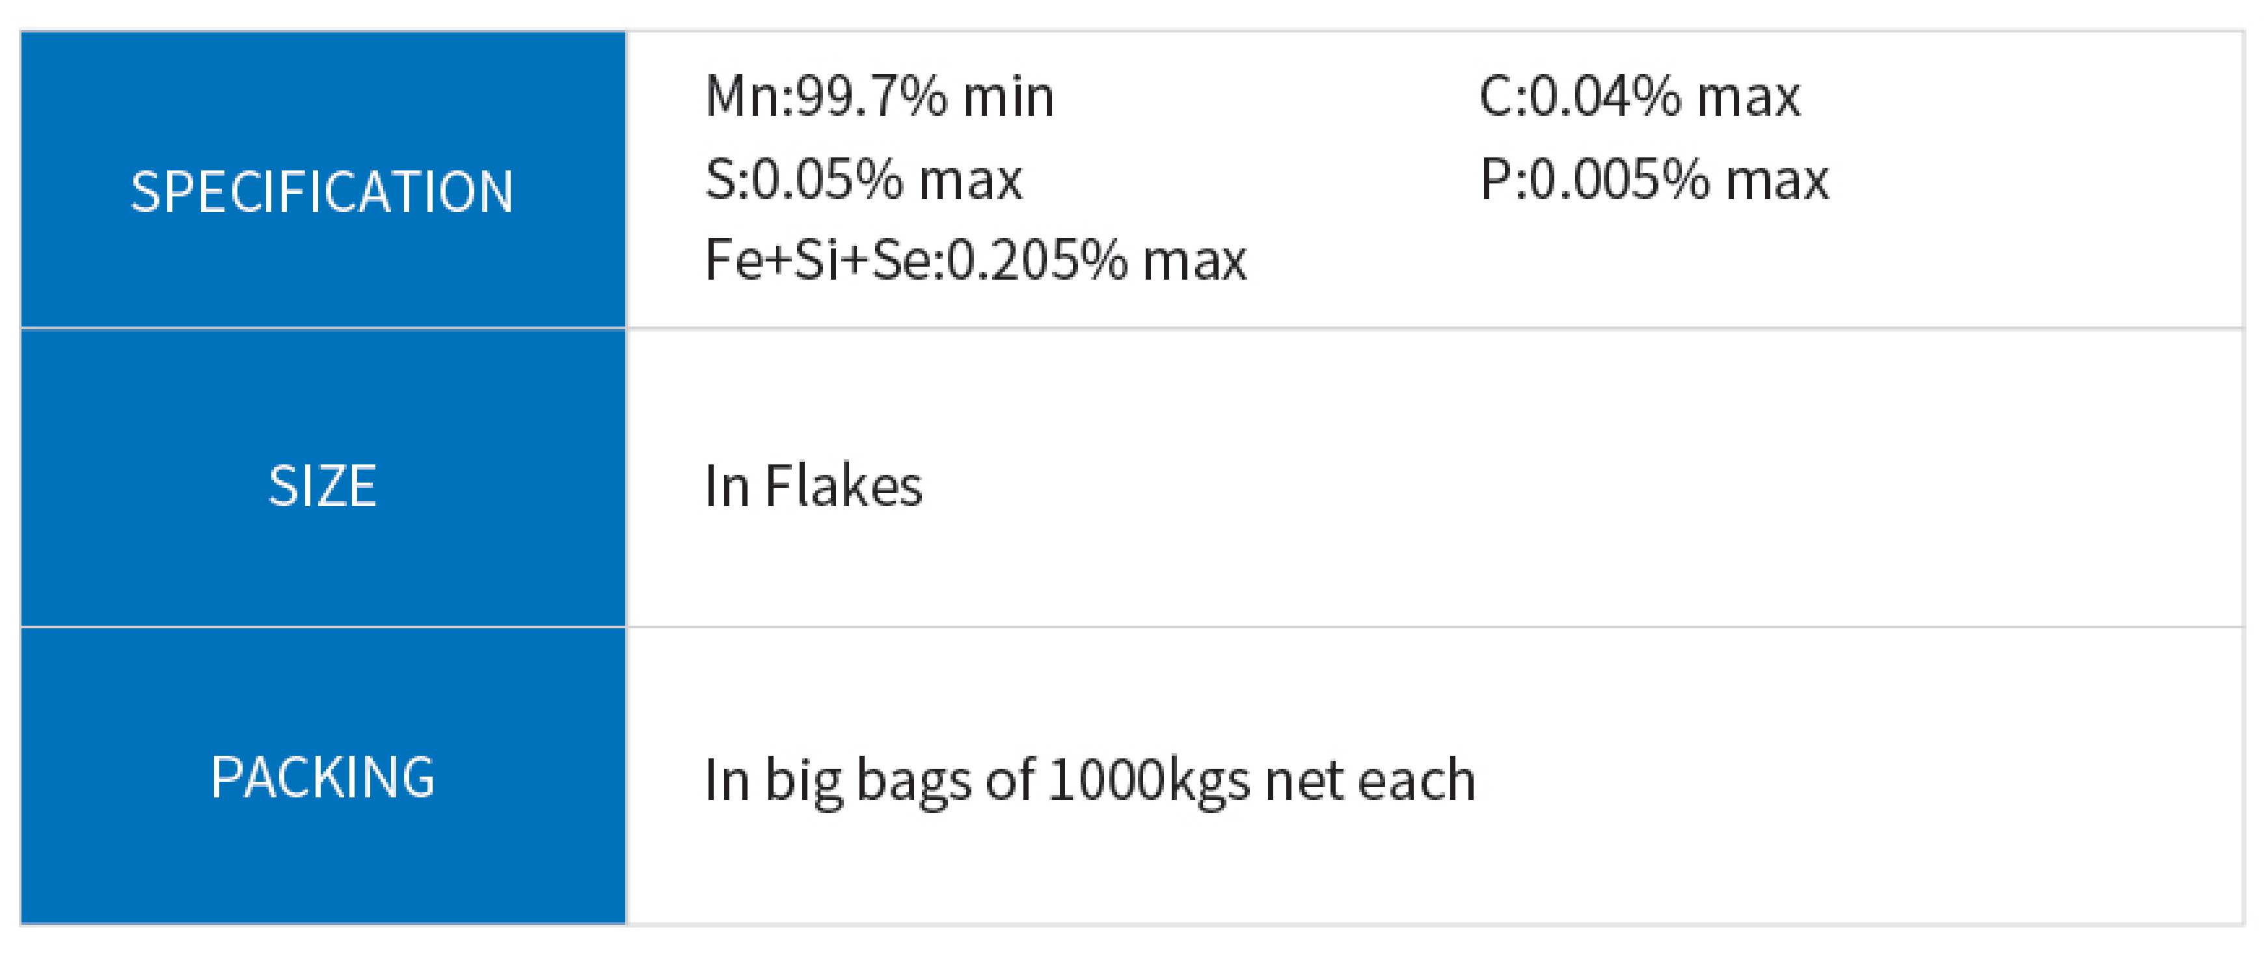Click the In Flakes text
Viewport: 2268px width, 960px height.
pyautogui.click(x=813, y=486)
